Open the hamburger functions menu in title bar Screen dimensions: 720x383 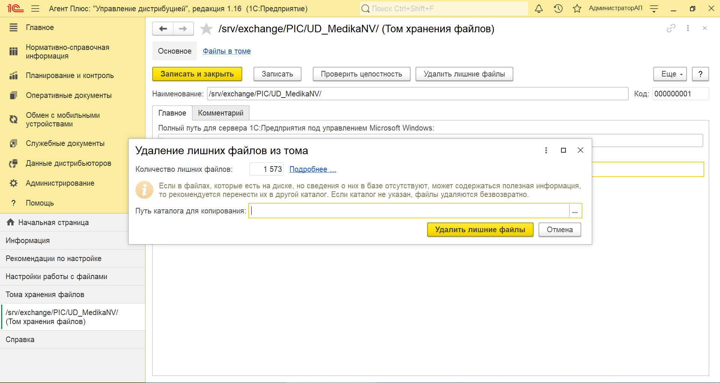coord(35,8)
